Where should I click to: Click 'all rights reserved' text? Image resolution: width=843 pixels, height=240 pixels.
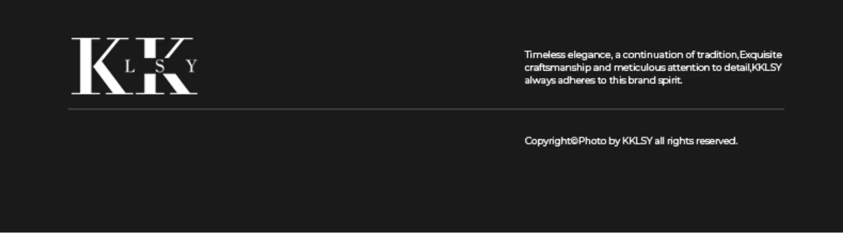click(x=696, y=141)
